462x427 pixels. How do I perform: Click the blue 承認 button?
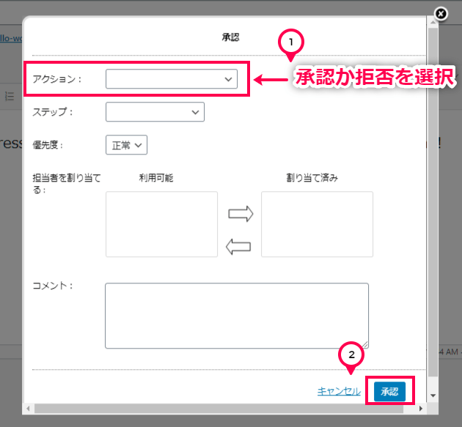389,391
